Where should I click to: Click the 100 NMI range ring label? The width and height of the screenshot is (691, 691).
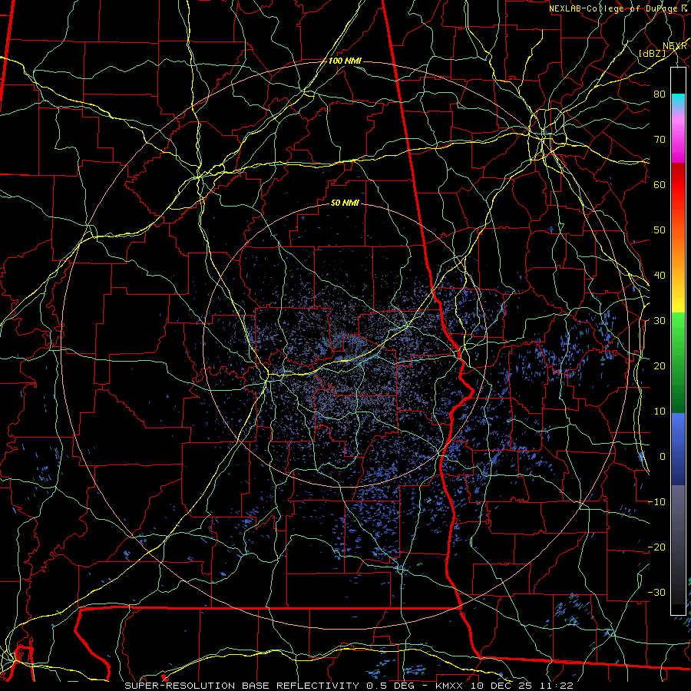tap(345, 61)
